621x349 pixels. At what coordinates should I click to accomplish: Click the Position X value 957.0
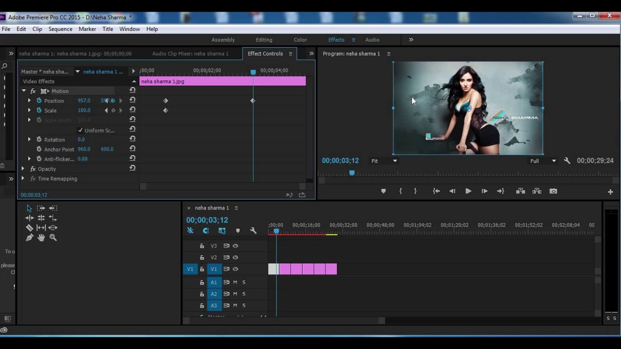(x=84, y=101)
